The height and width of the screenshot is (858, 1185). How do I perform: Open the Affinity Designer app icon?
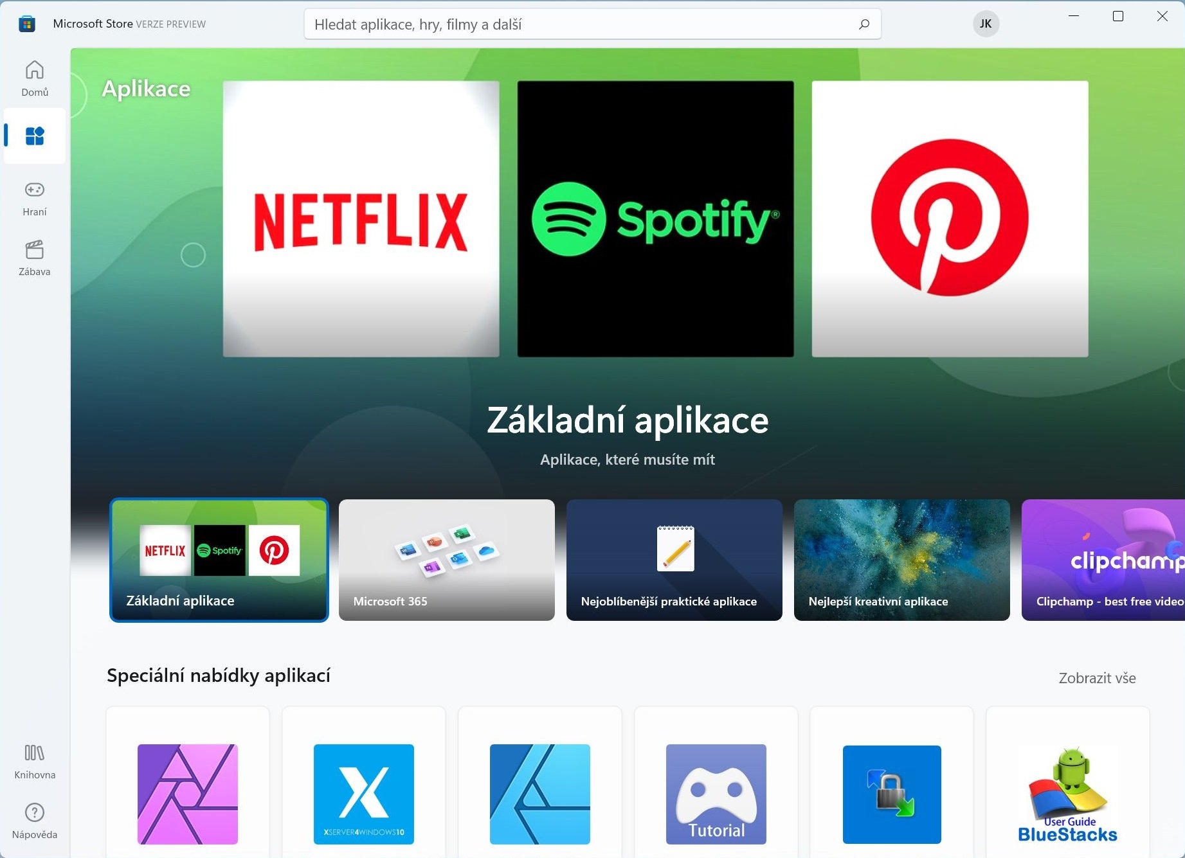(540, 794)
